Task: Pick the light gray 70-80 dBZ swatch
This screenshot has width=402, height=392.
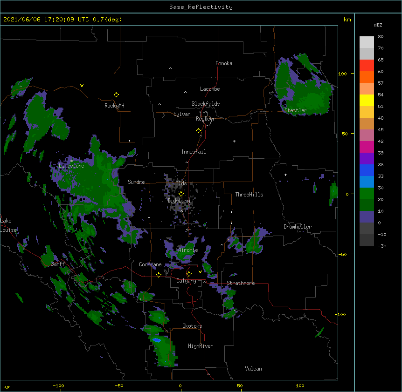Action: (x=367, y=42)
